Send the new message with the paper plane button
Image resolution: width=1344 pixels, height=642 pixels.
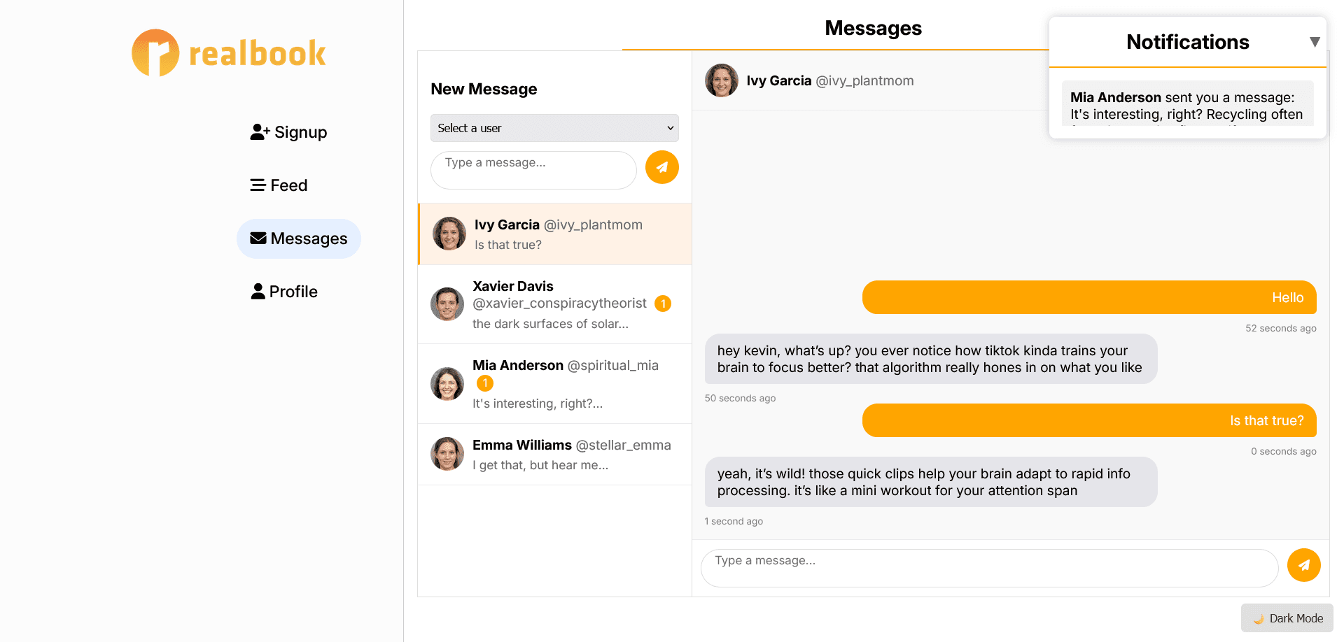(661, 168)
